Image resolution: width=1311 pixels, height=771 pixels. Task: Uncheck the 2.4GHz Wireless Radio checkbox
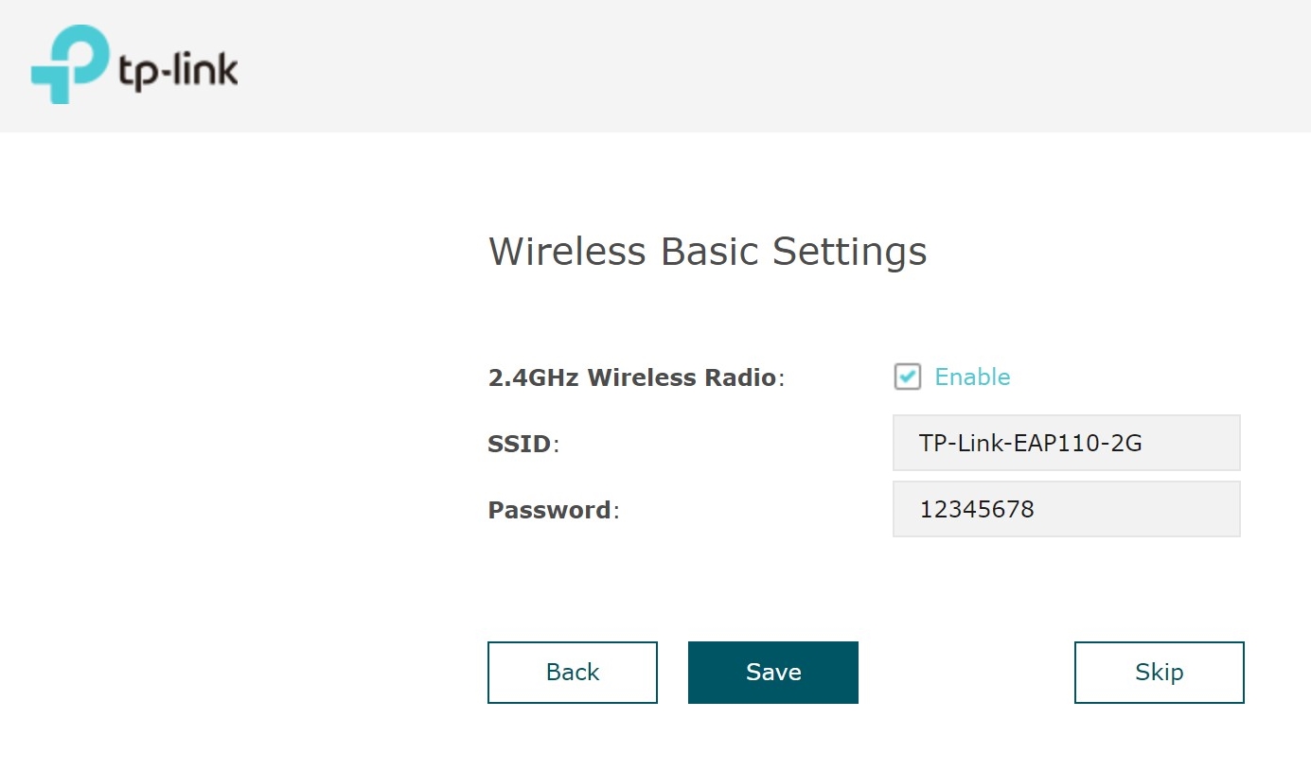coord(907,377)
